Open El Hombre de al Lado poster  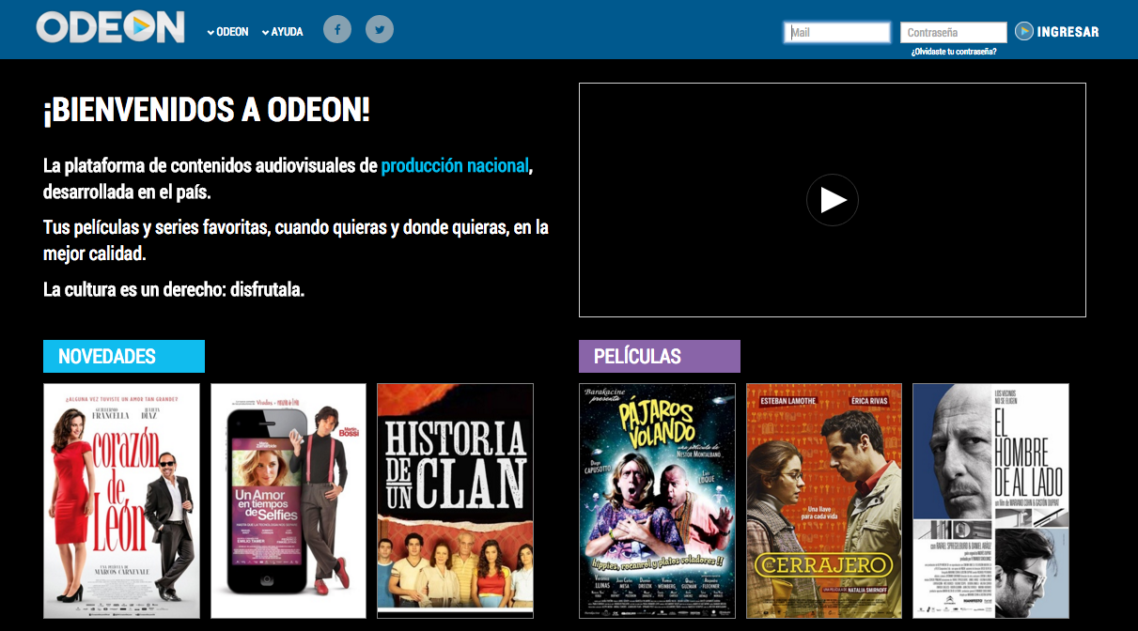point(990,501)
